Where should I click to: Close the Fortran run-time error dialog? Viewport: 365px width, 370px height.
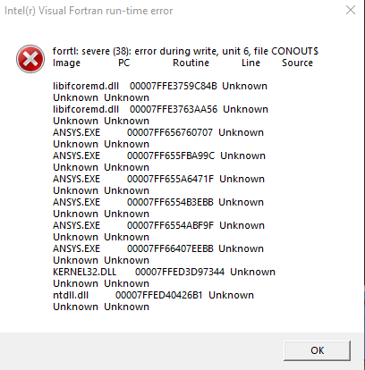tap(351, 10)
